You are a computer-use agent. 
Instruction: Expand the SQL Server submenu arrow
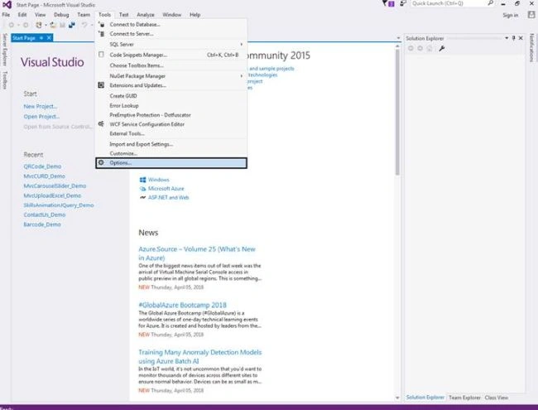click(241, 44)
